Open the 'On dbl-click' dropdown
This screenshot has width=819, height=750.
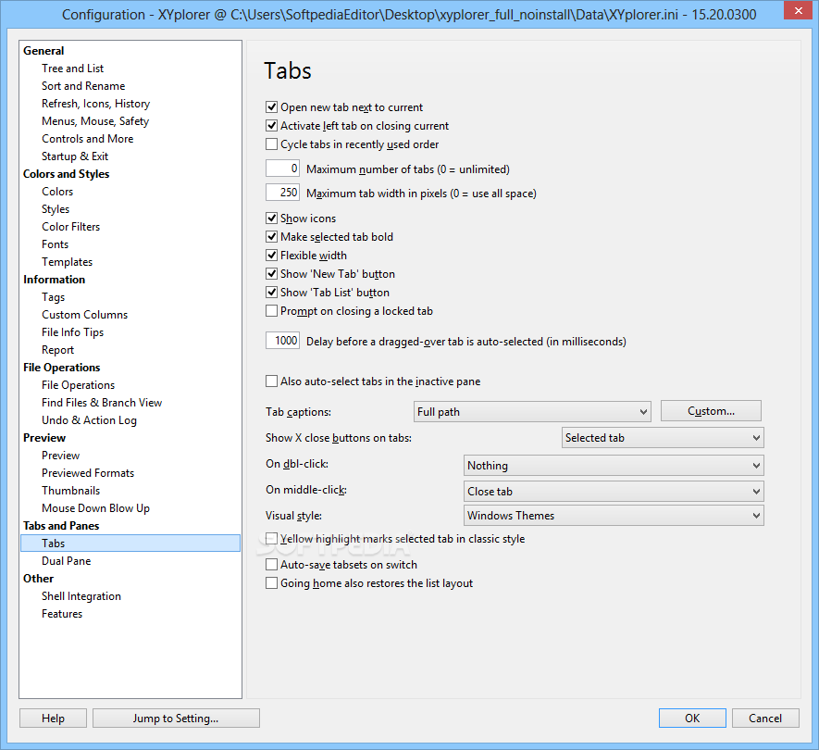coord(614,465)
